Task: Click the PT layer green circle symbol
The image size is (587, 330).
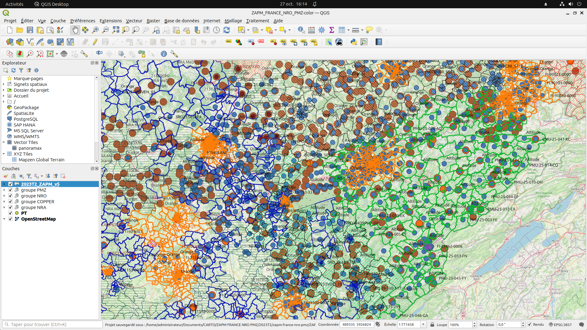Action: point(17,213)
